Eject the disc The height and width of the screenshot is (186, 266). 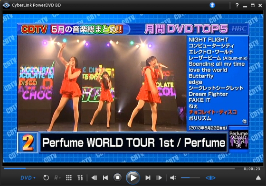(x=258, y=178)
